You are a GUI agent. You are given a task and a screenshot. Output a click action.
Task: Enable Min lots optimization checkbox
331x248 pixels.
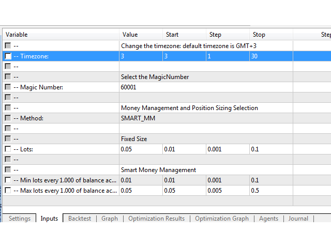[8, 180]
